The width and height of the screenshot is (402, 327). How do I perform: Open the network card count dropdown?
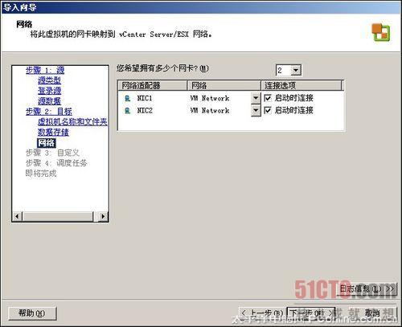296,71
